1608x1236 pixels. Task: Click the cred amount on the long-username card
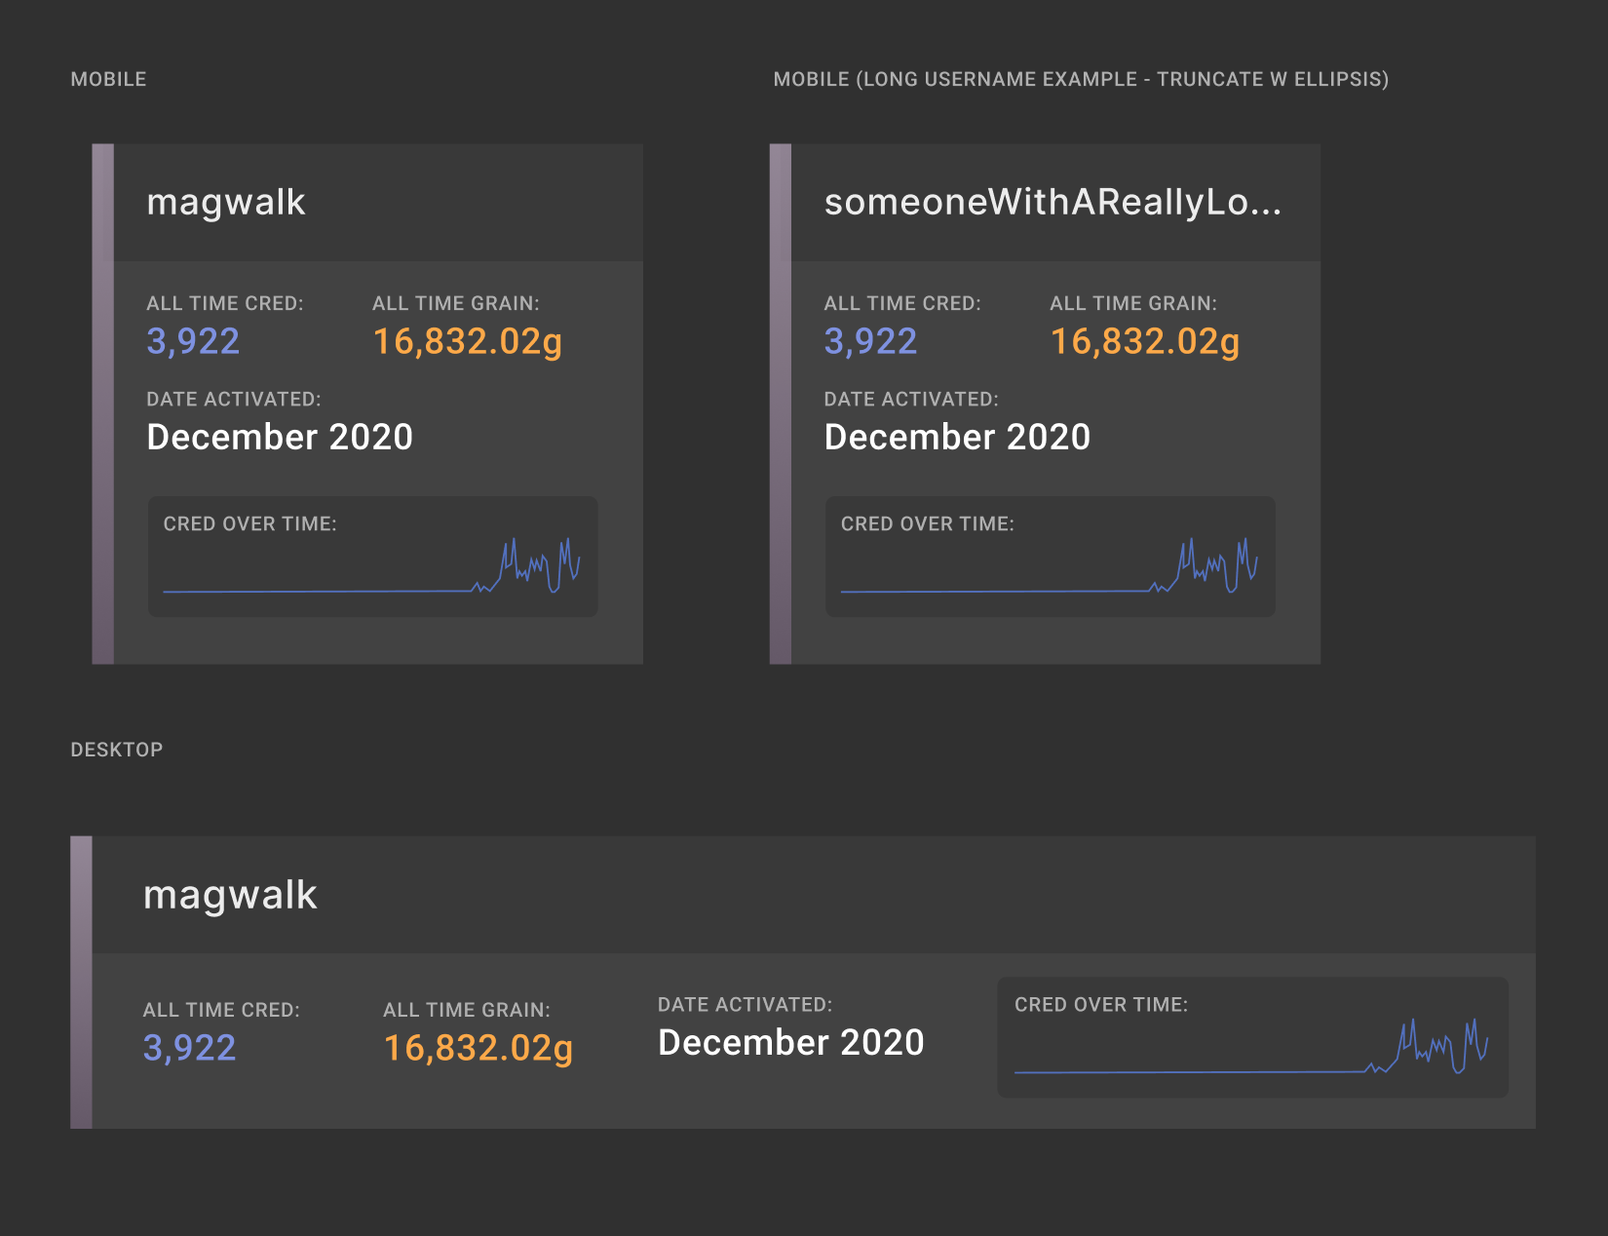click(869, 340)
